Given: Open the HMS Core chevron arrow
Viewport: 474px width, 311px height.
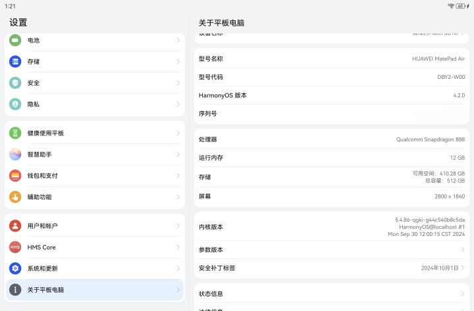Looking at the screenshot, I should pos(178,247).
